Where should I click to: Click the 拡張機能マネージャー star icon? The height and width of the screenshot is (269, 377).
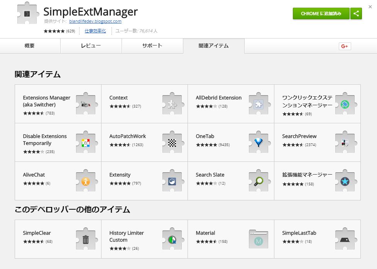(x=346, y=181)
